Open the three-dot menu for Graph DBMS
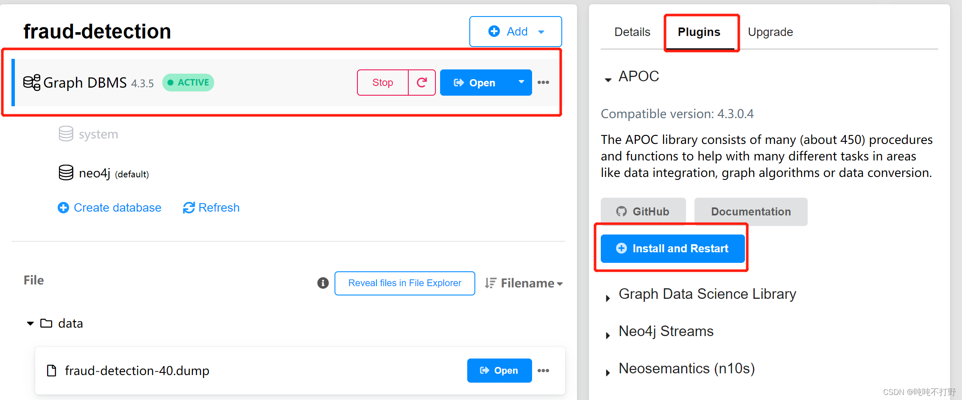 pos(543,83)
